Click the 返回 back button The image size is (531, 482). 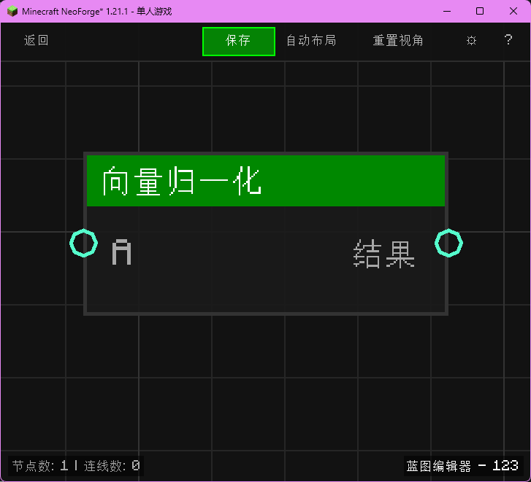[x=37, y=41]
